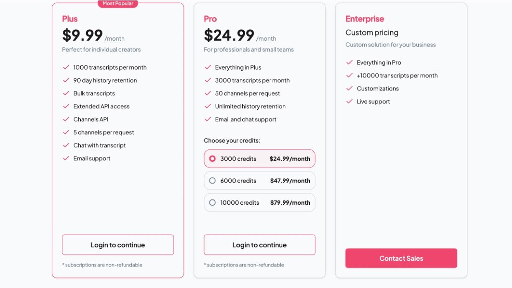Click checkmark next to Unlimited history retention
The image size is (512, 288).
coord(207,106)
